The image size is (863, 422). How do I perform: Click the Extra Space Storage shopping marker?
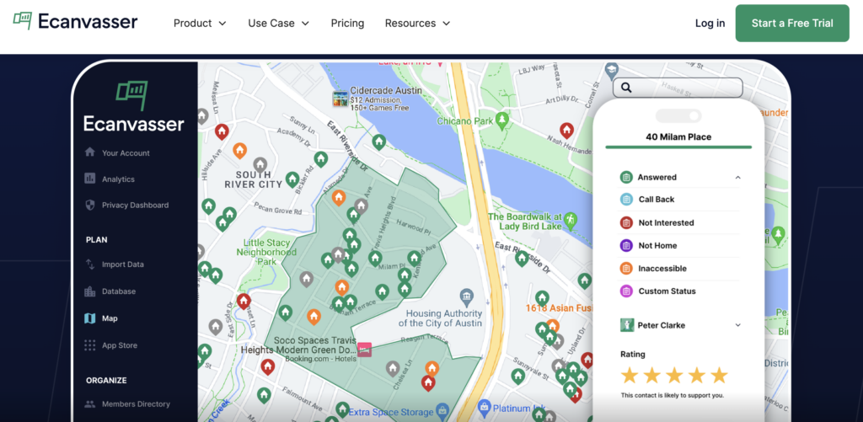tap(442, 411)
